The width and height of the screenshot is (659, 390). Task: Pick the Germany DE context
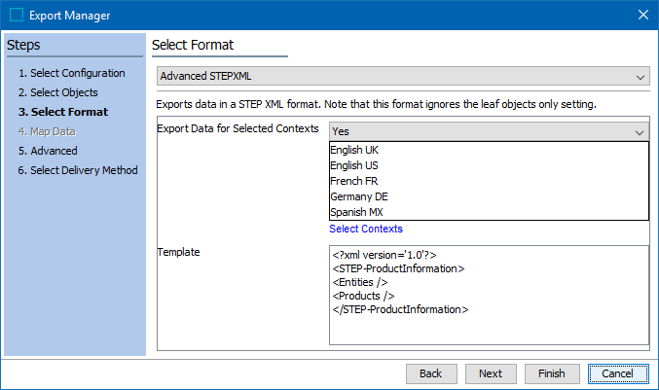point(359,196)
